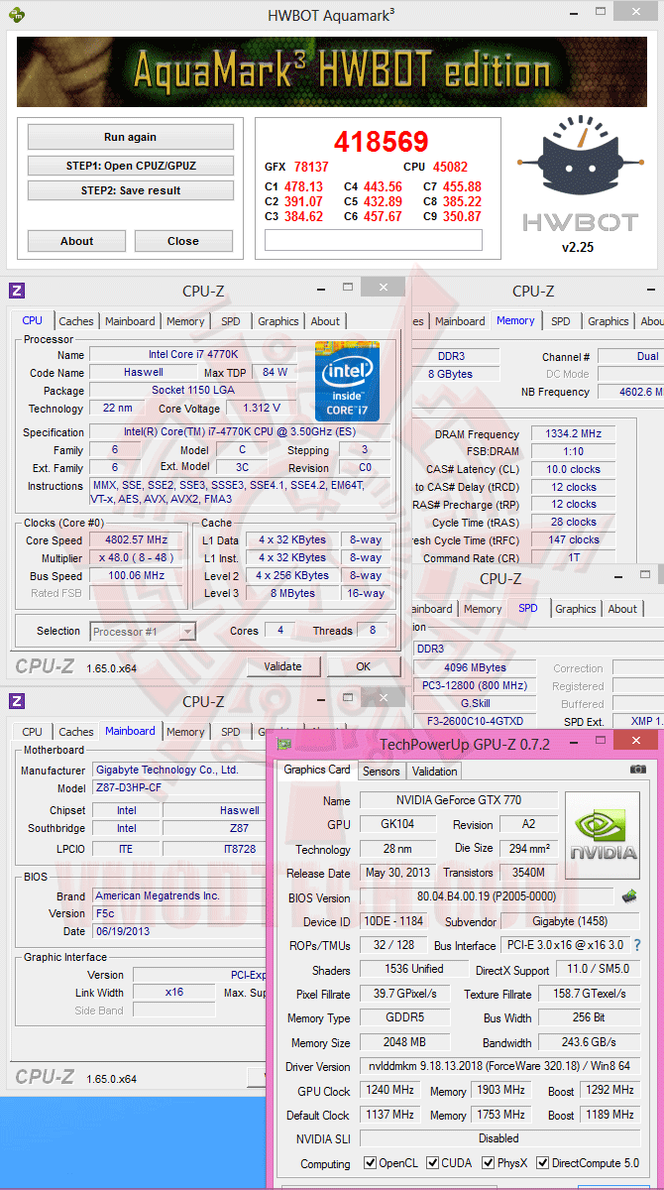The image size is (664, 1190).
Task: Click the F3-2600C10-4GTXD part number
Action: 474,721
